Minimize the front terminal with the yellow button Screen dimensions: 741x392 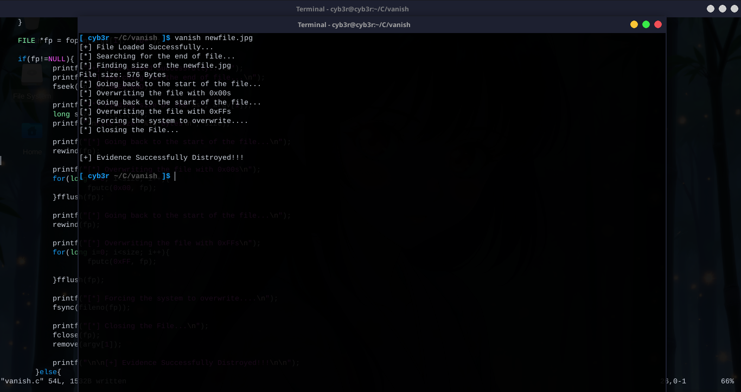tap(634, 24)
